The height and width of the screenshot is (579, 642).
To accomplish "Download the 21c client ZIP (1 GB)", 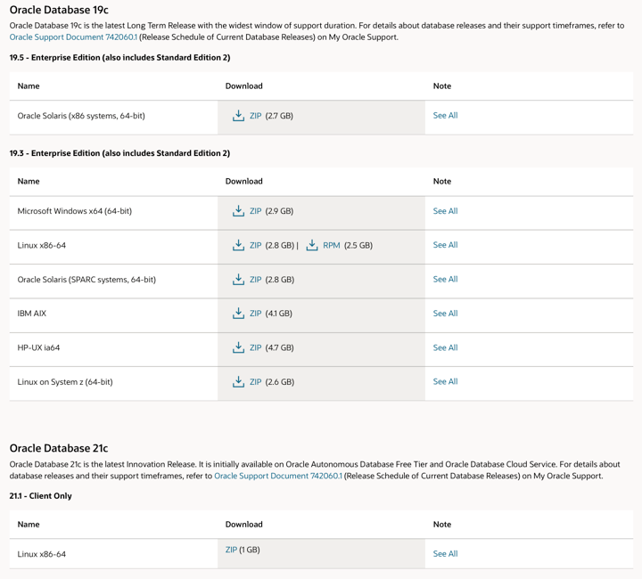I will (x=232, y=550).
